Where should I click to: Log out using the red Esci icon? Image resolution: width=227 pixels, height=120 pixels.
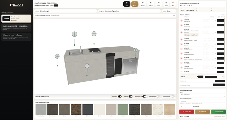coord(173,4)
